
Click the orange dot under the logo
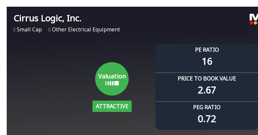[x=256, y=23]
